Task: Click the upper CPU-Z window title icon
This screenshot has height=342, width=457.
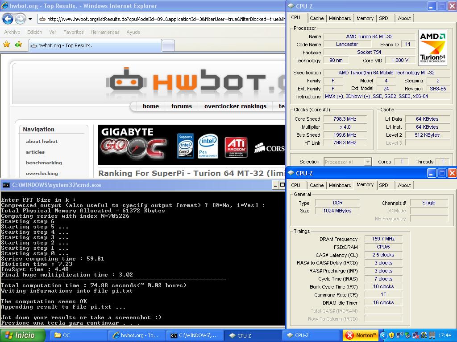Action: 291,6
